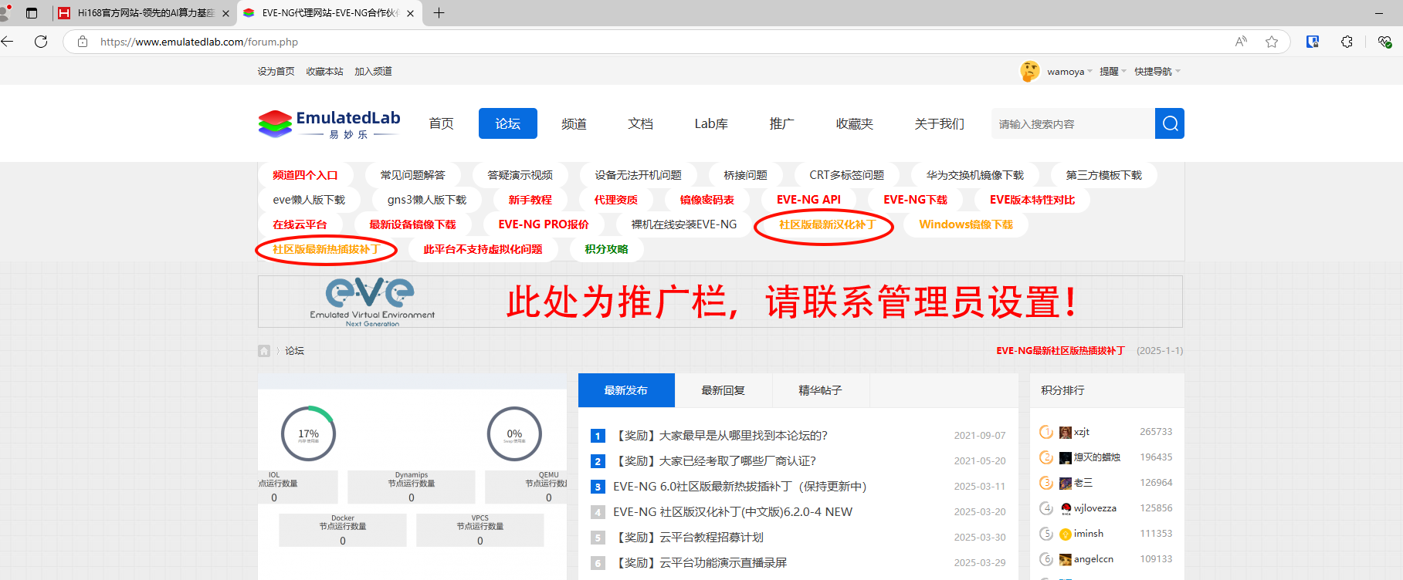The width and height of the screenshot is (1403, 580).
Task: Click angelccn's avatar in ranking list
Action: 1066,559
